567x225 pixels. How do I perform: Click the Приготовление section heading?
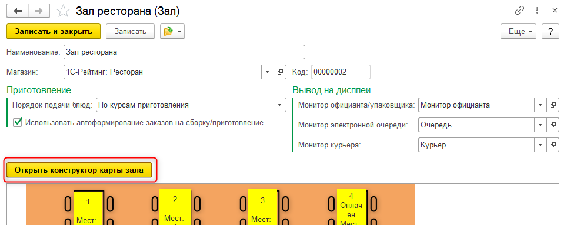(39, 90)
